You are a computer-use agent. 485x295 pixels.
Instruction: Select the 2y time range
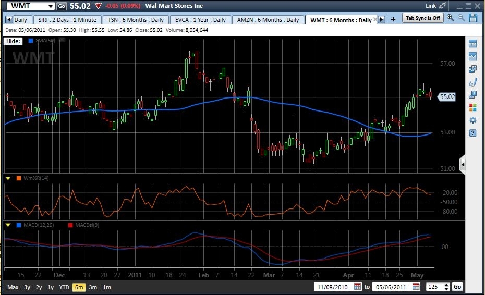coord(39,287)
